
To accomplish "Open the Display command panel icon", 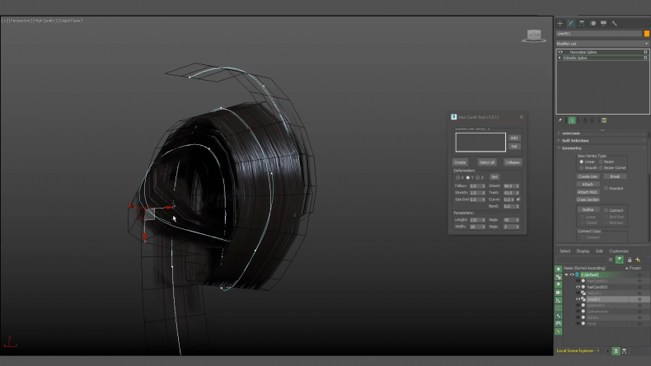I will click(604, 23).
